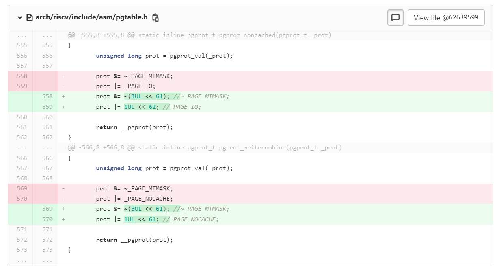Click the pgprot_writecombine hunk header line
The image size is (499, 270).
(205, 148)
